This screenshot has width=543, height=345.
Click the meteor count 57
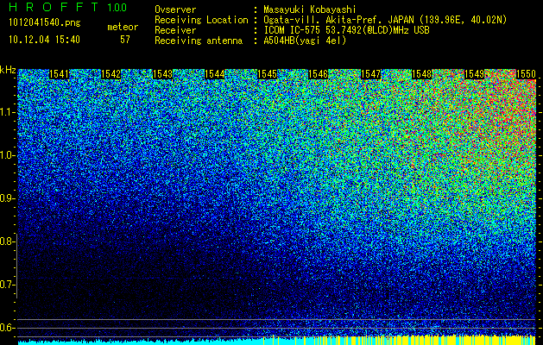tap(125, 40)
